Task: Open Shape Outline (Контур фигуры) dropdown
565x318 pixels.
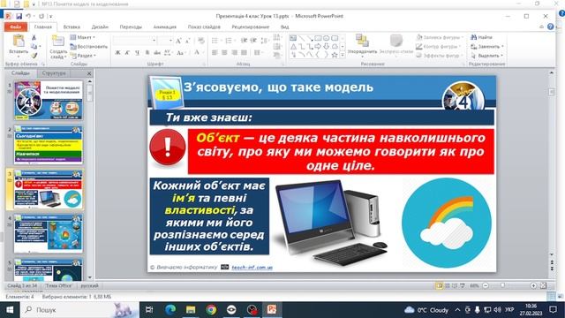Action: (x=439, y=47)
